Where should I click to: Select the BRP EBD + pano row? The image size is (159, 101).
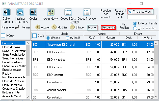click(93, 67)
